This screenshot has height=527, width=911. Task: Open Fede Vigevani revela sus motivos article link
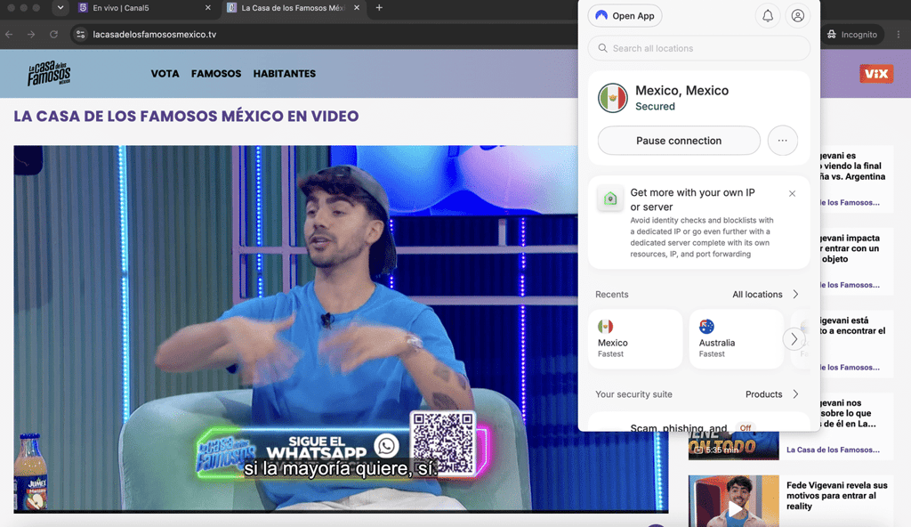click(836, 496)
